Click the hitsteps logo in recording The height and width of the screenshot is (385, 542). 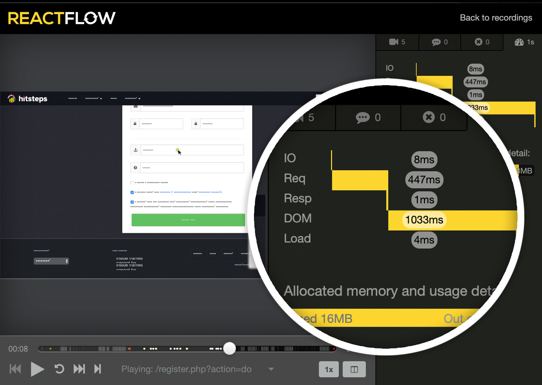coord(28,98)
